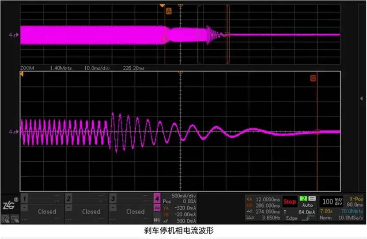Click the delta Y 300.0mA readout

[x=179, y=221]
